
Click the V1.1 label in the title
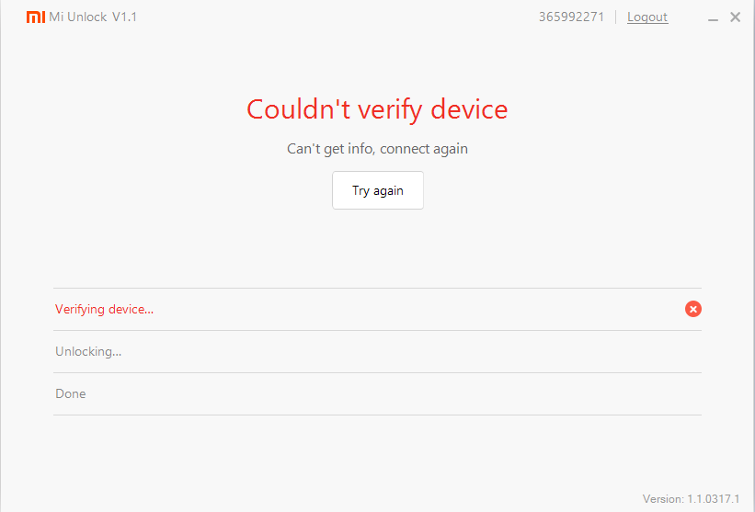coord(124,17)
